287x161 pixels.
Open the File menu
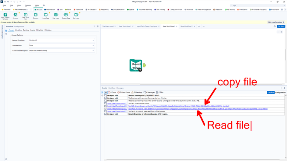tap(4, 5)
